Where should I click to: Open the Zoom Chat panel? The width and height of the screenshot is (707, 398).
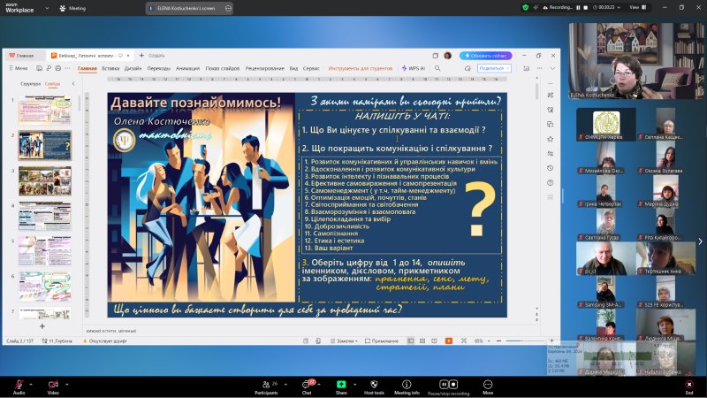(307, 384)
